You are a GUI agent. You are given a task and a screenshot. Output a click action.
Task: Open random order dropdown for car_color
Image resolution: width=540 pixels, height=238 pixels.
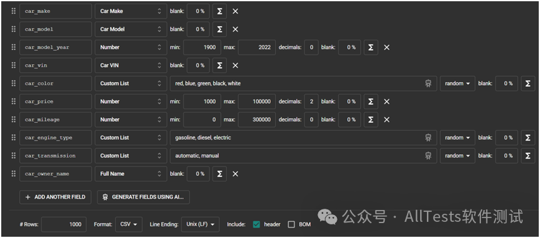[457, 83]
